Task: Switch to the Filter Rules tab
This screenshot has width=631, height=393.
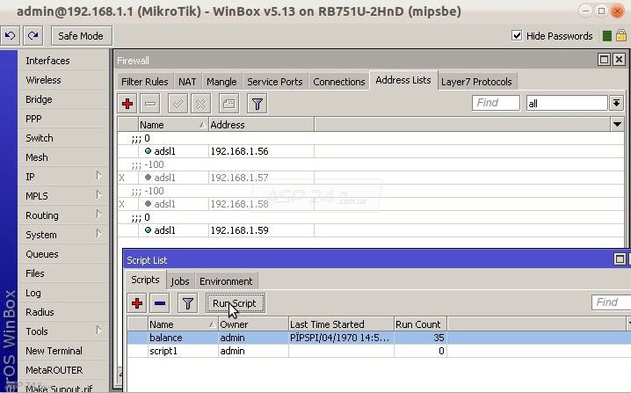Action: coord(144,82)
